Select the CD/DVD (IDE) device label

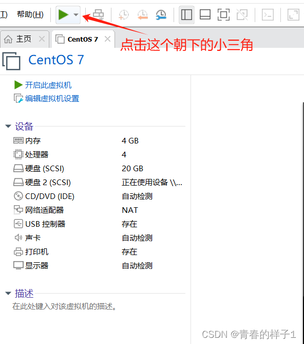coord(50,196)
